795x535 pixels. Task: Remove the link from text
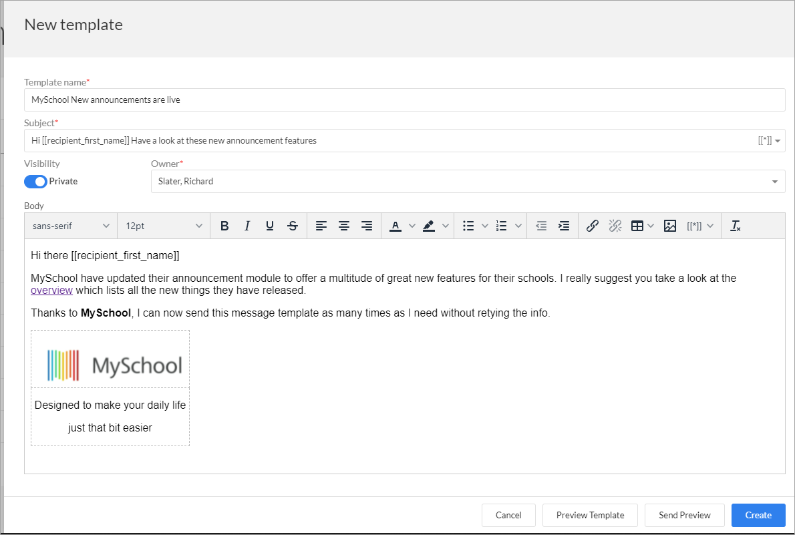(615, 226)
